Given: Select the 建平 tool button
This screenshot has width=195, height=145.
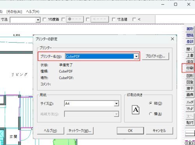Looking at the screenshot, I should click(190, 88).
